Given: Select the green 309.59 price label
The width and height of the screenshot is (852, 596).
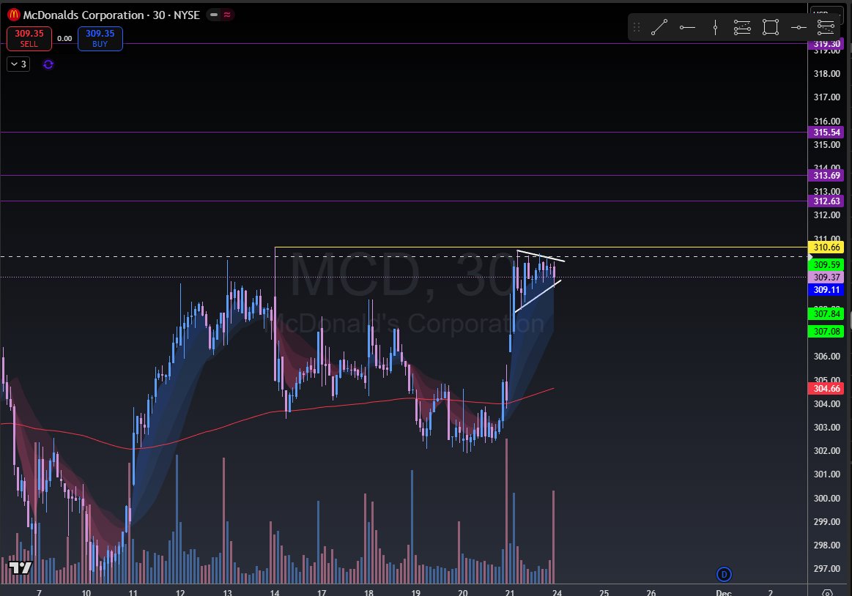Looking at the screenshot, I should point(826,264).
